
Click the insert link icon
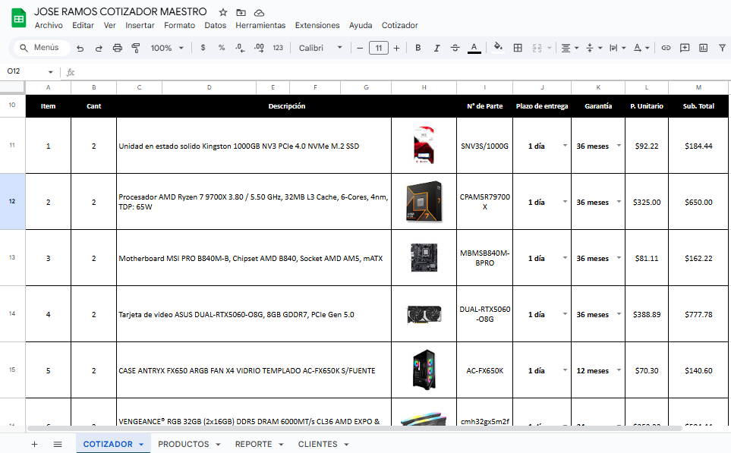pyautogui.click(x=666, y=48)
